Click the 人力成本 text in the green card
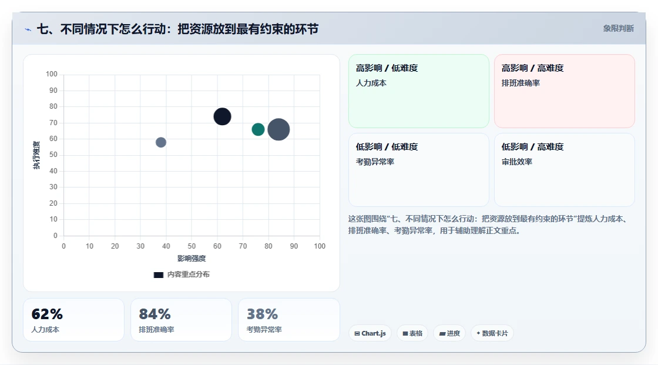The image size is (658, 365). [x=371, y=83]
